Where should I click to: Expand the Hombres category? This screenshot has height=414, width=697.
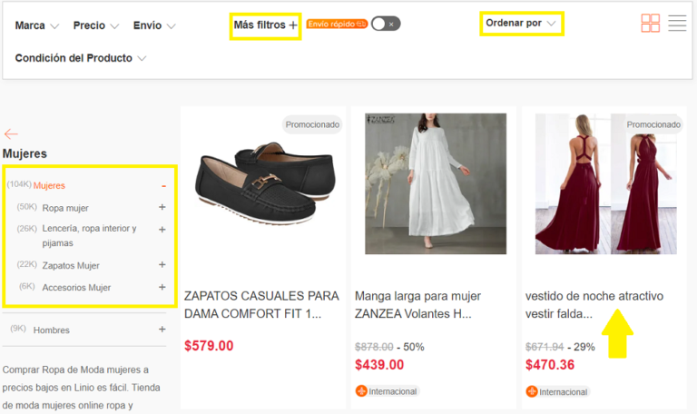(x=162, y=330)
